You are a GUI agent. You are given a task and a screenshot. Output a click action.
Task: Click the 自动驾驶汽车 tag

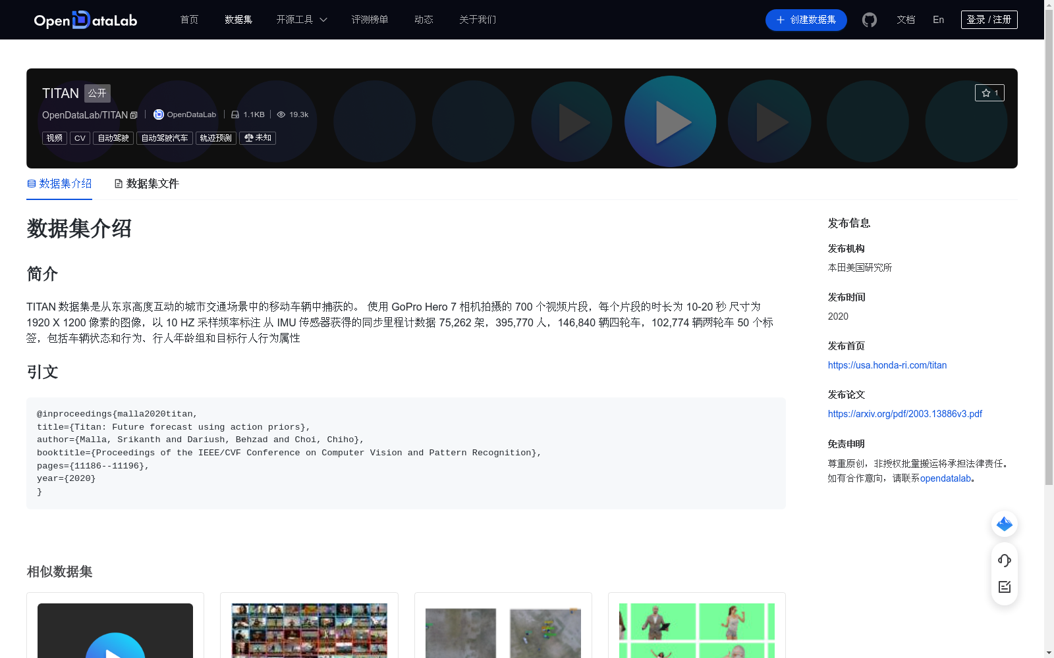[165, 138]
